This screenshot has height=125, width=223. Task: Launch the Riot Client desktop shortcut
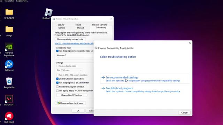click(9, 117)
